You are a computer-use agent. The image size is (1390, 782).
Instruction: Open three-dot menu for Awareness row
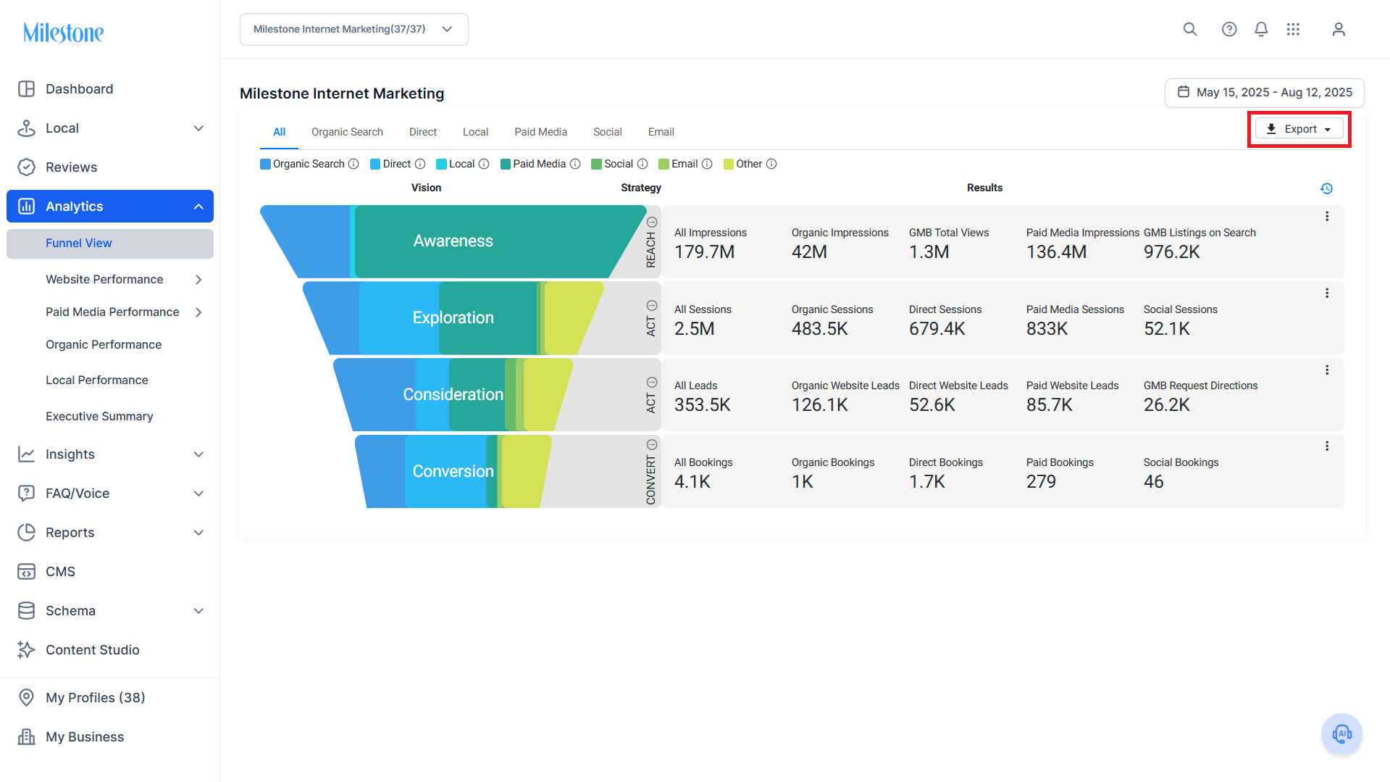[1327, 216]
